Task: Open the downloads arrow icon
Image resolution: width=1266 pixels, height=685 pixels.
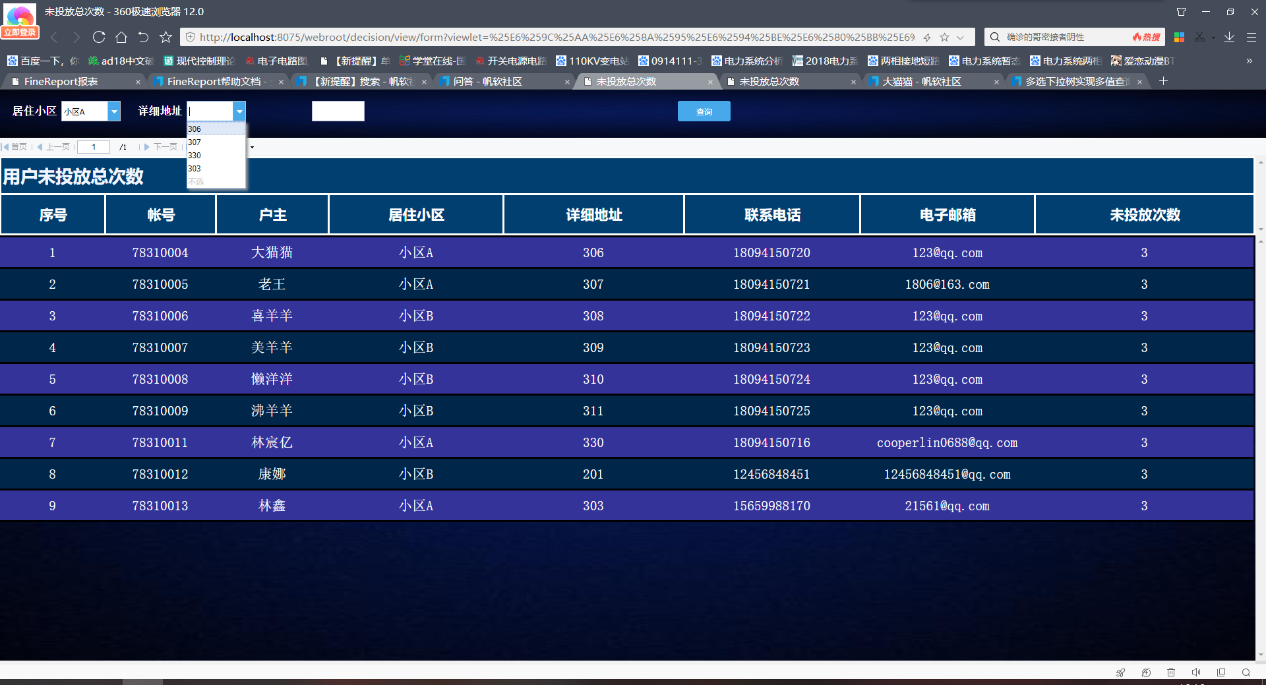Action: click(1229, 38)
